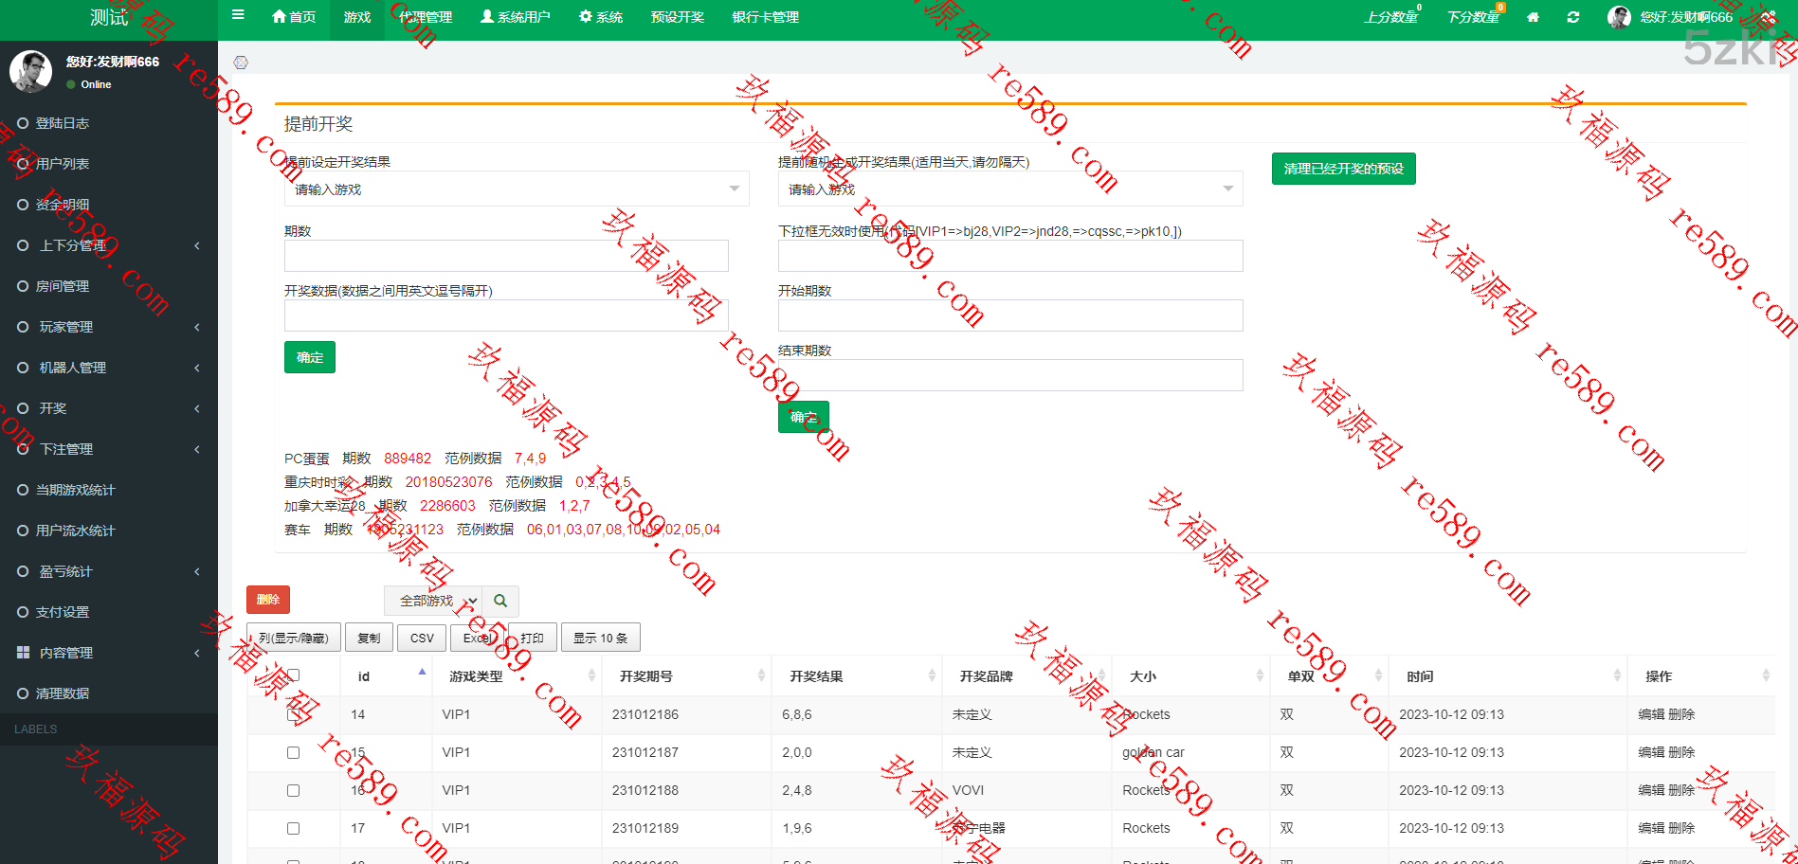Click the red 删除 button

tap(268, 600)
